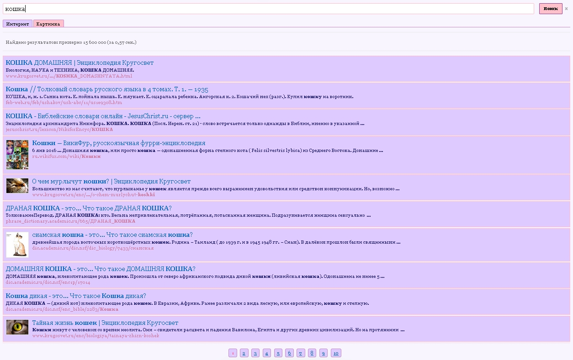Open ДРАНАЯ КОШКА definition result

[x=89, y=208]
